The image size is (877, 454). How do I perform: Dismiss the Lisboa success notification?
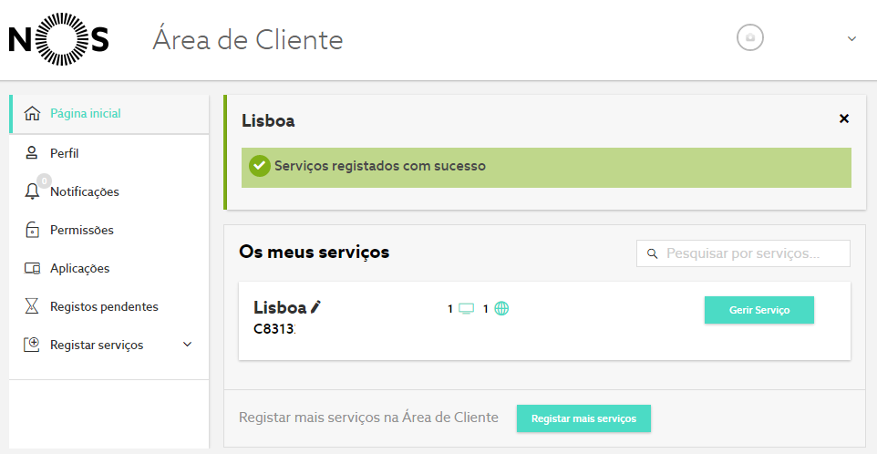point(844,119)
